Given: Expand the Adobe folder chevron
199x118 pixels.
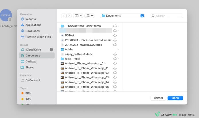Looking at the screenshot, I should (118, 50).
